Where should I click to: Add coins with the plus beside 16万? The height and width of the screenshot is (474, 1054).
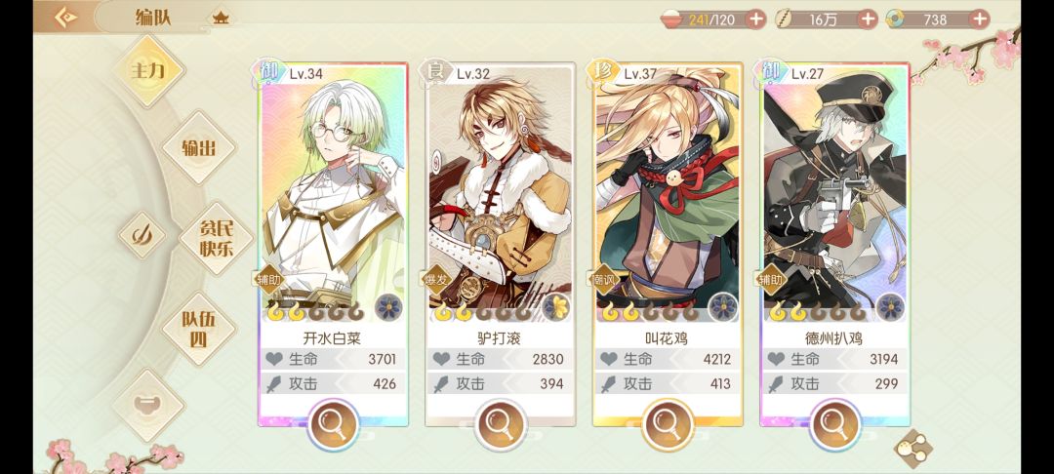pyautogui.click(x=869, y=19)
